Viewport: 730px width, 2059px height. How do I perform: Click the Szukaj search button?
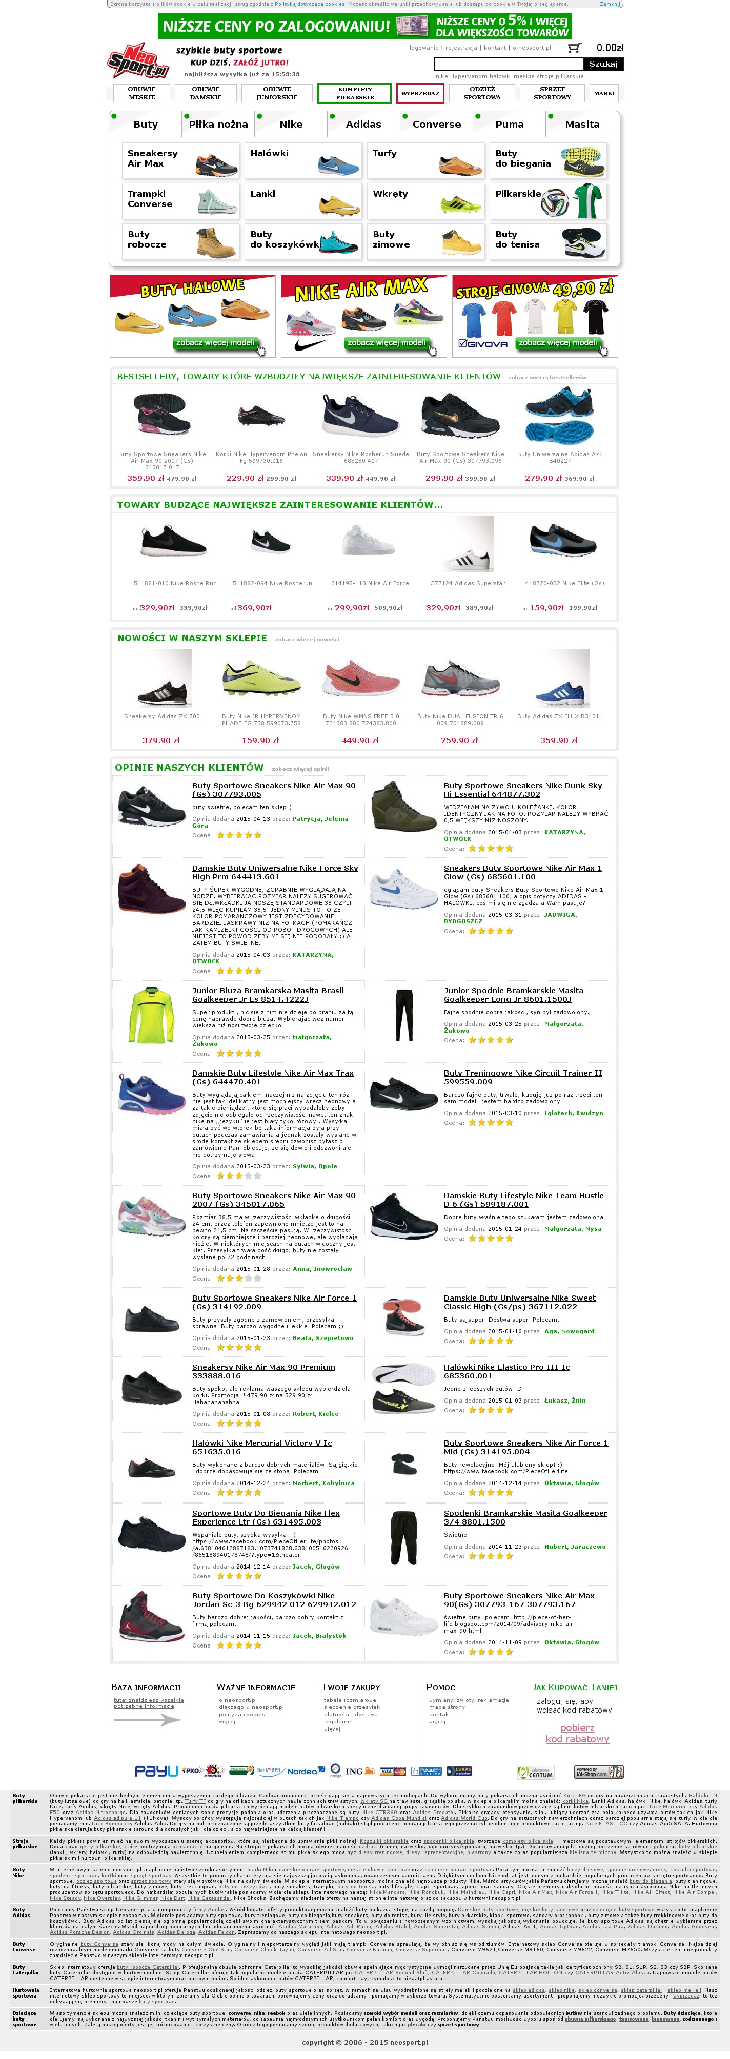pyautogui.click(x=604, y=64)
